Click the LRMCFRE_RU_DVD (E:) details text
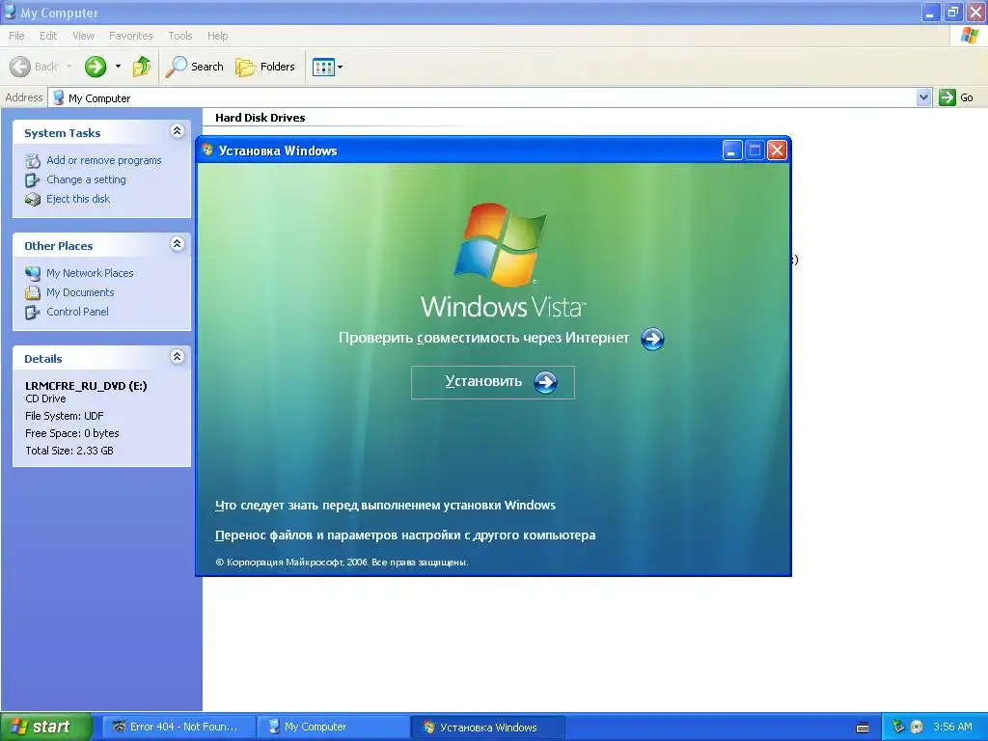Viewport: 988px width, 741px height. click(x=86, y=386)
